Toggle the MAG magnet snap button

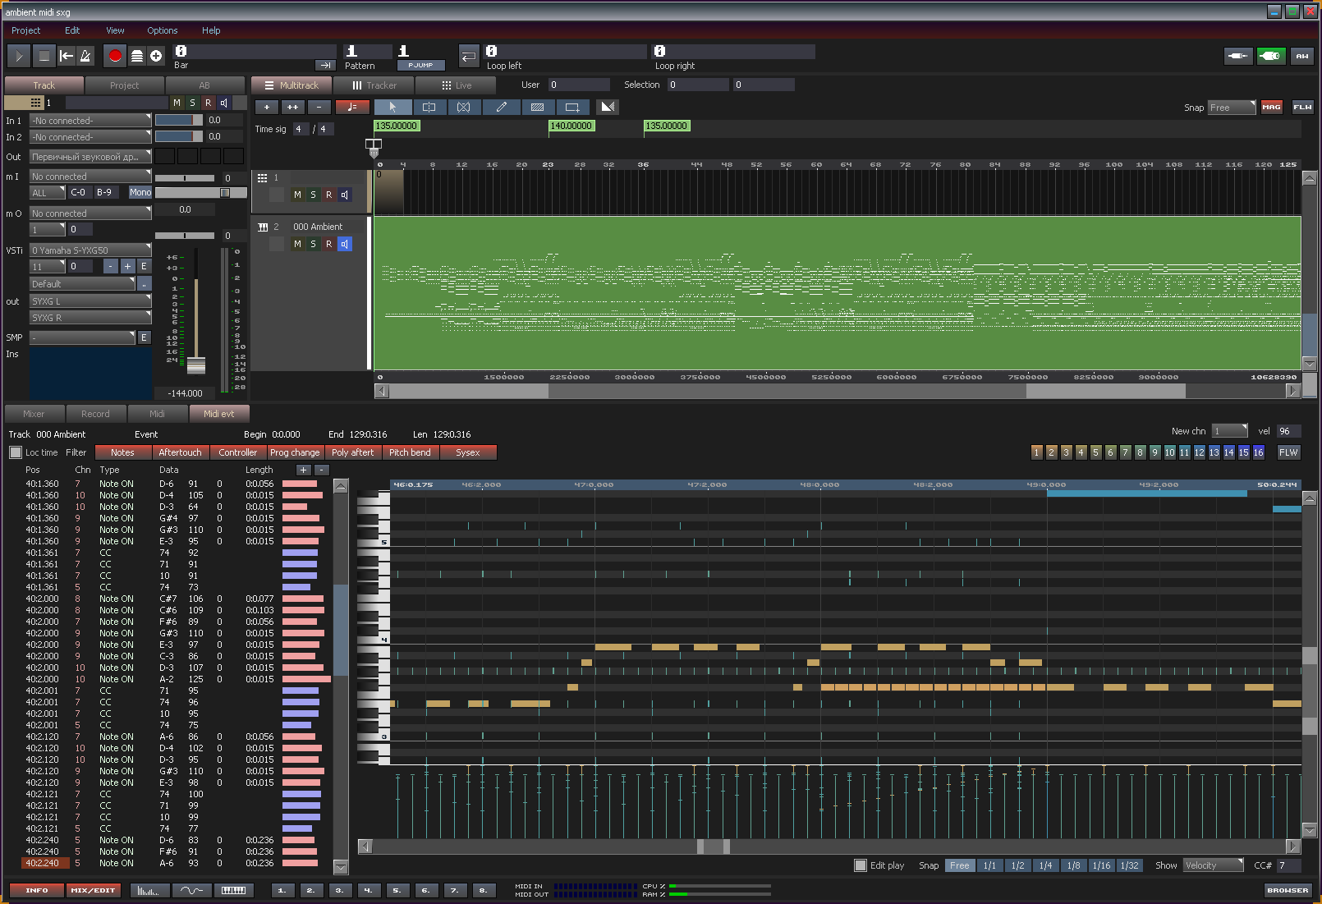(1271, 107)
